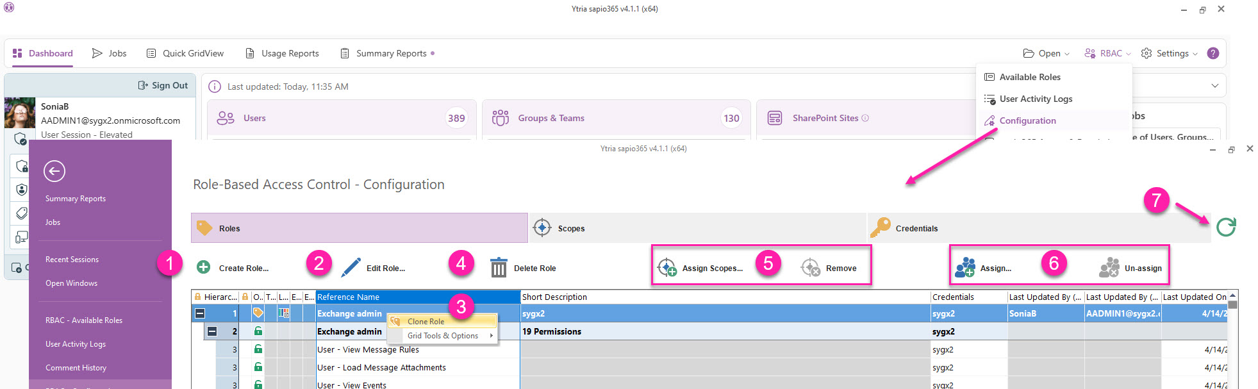Viewport: 1258px width, 389px height.
Task: Open the help question mark icon
Action: (x=1212, y=53)
